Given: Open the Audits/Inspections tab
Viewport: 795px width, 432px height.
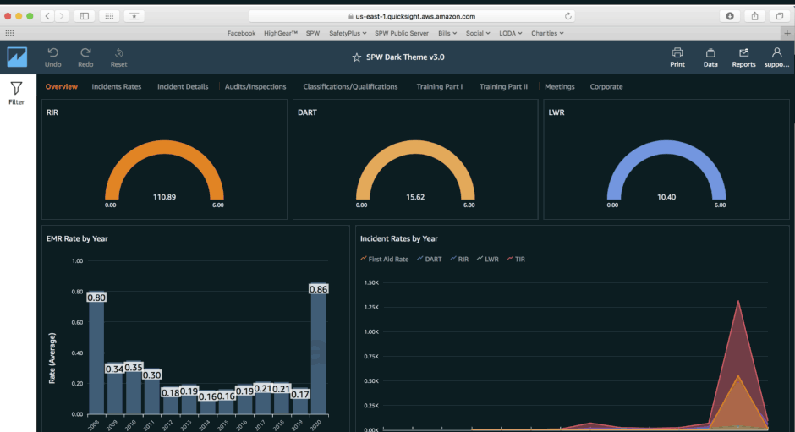Looking at the screenshot, I should tap(255, 86).
